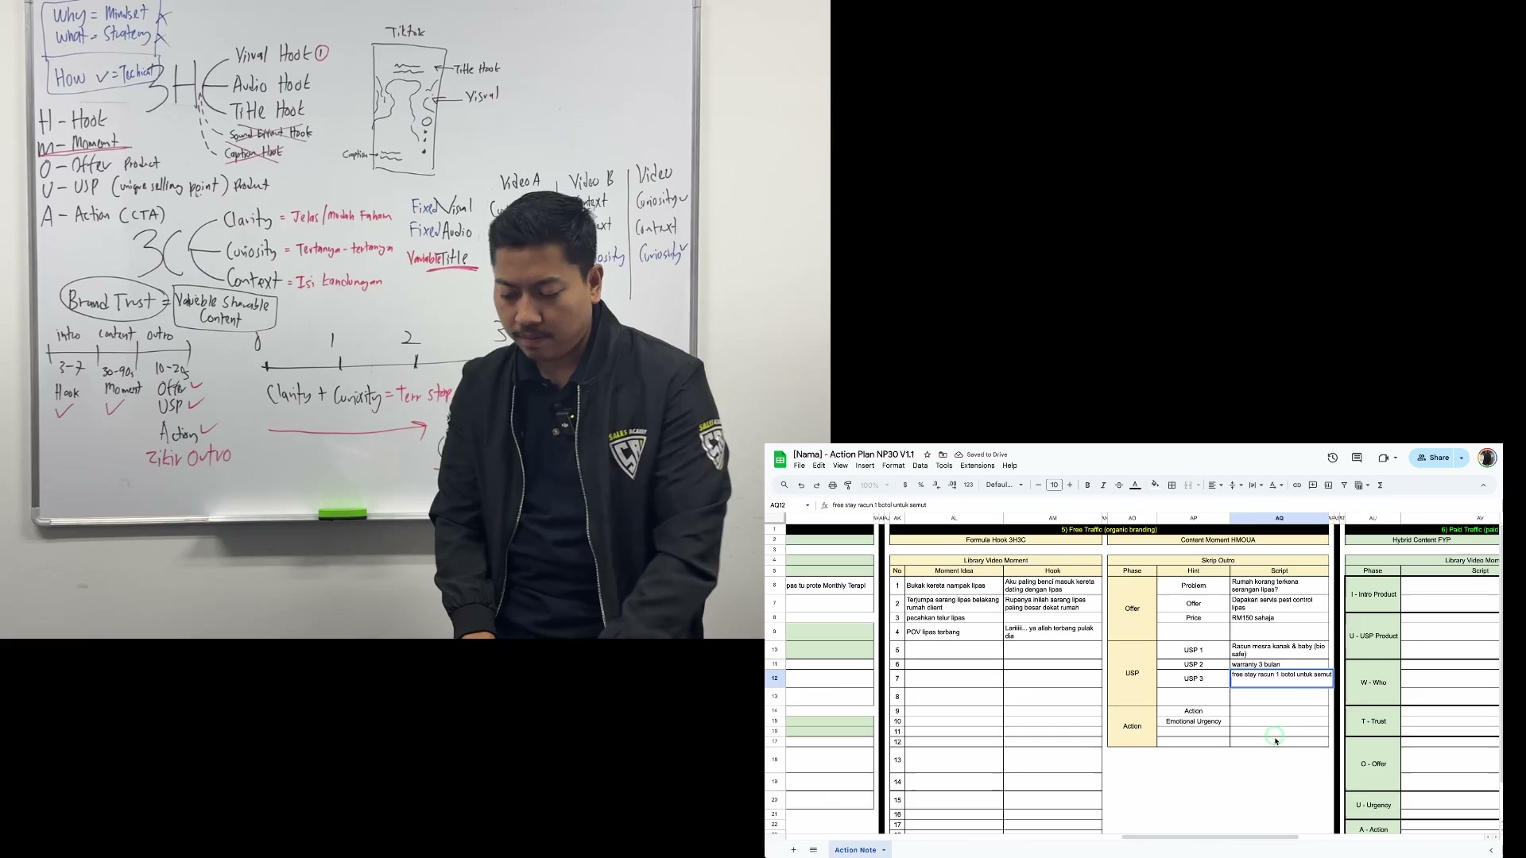
Task: Open the text wrapping dropdown
Action: tap(1256, 485)
